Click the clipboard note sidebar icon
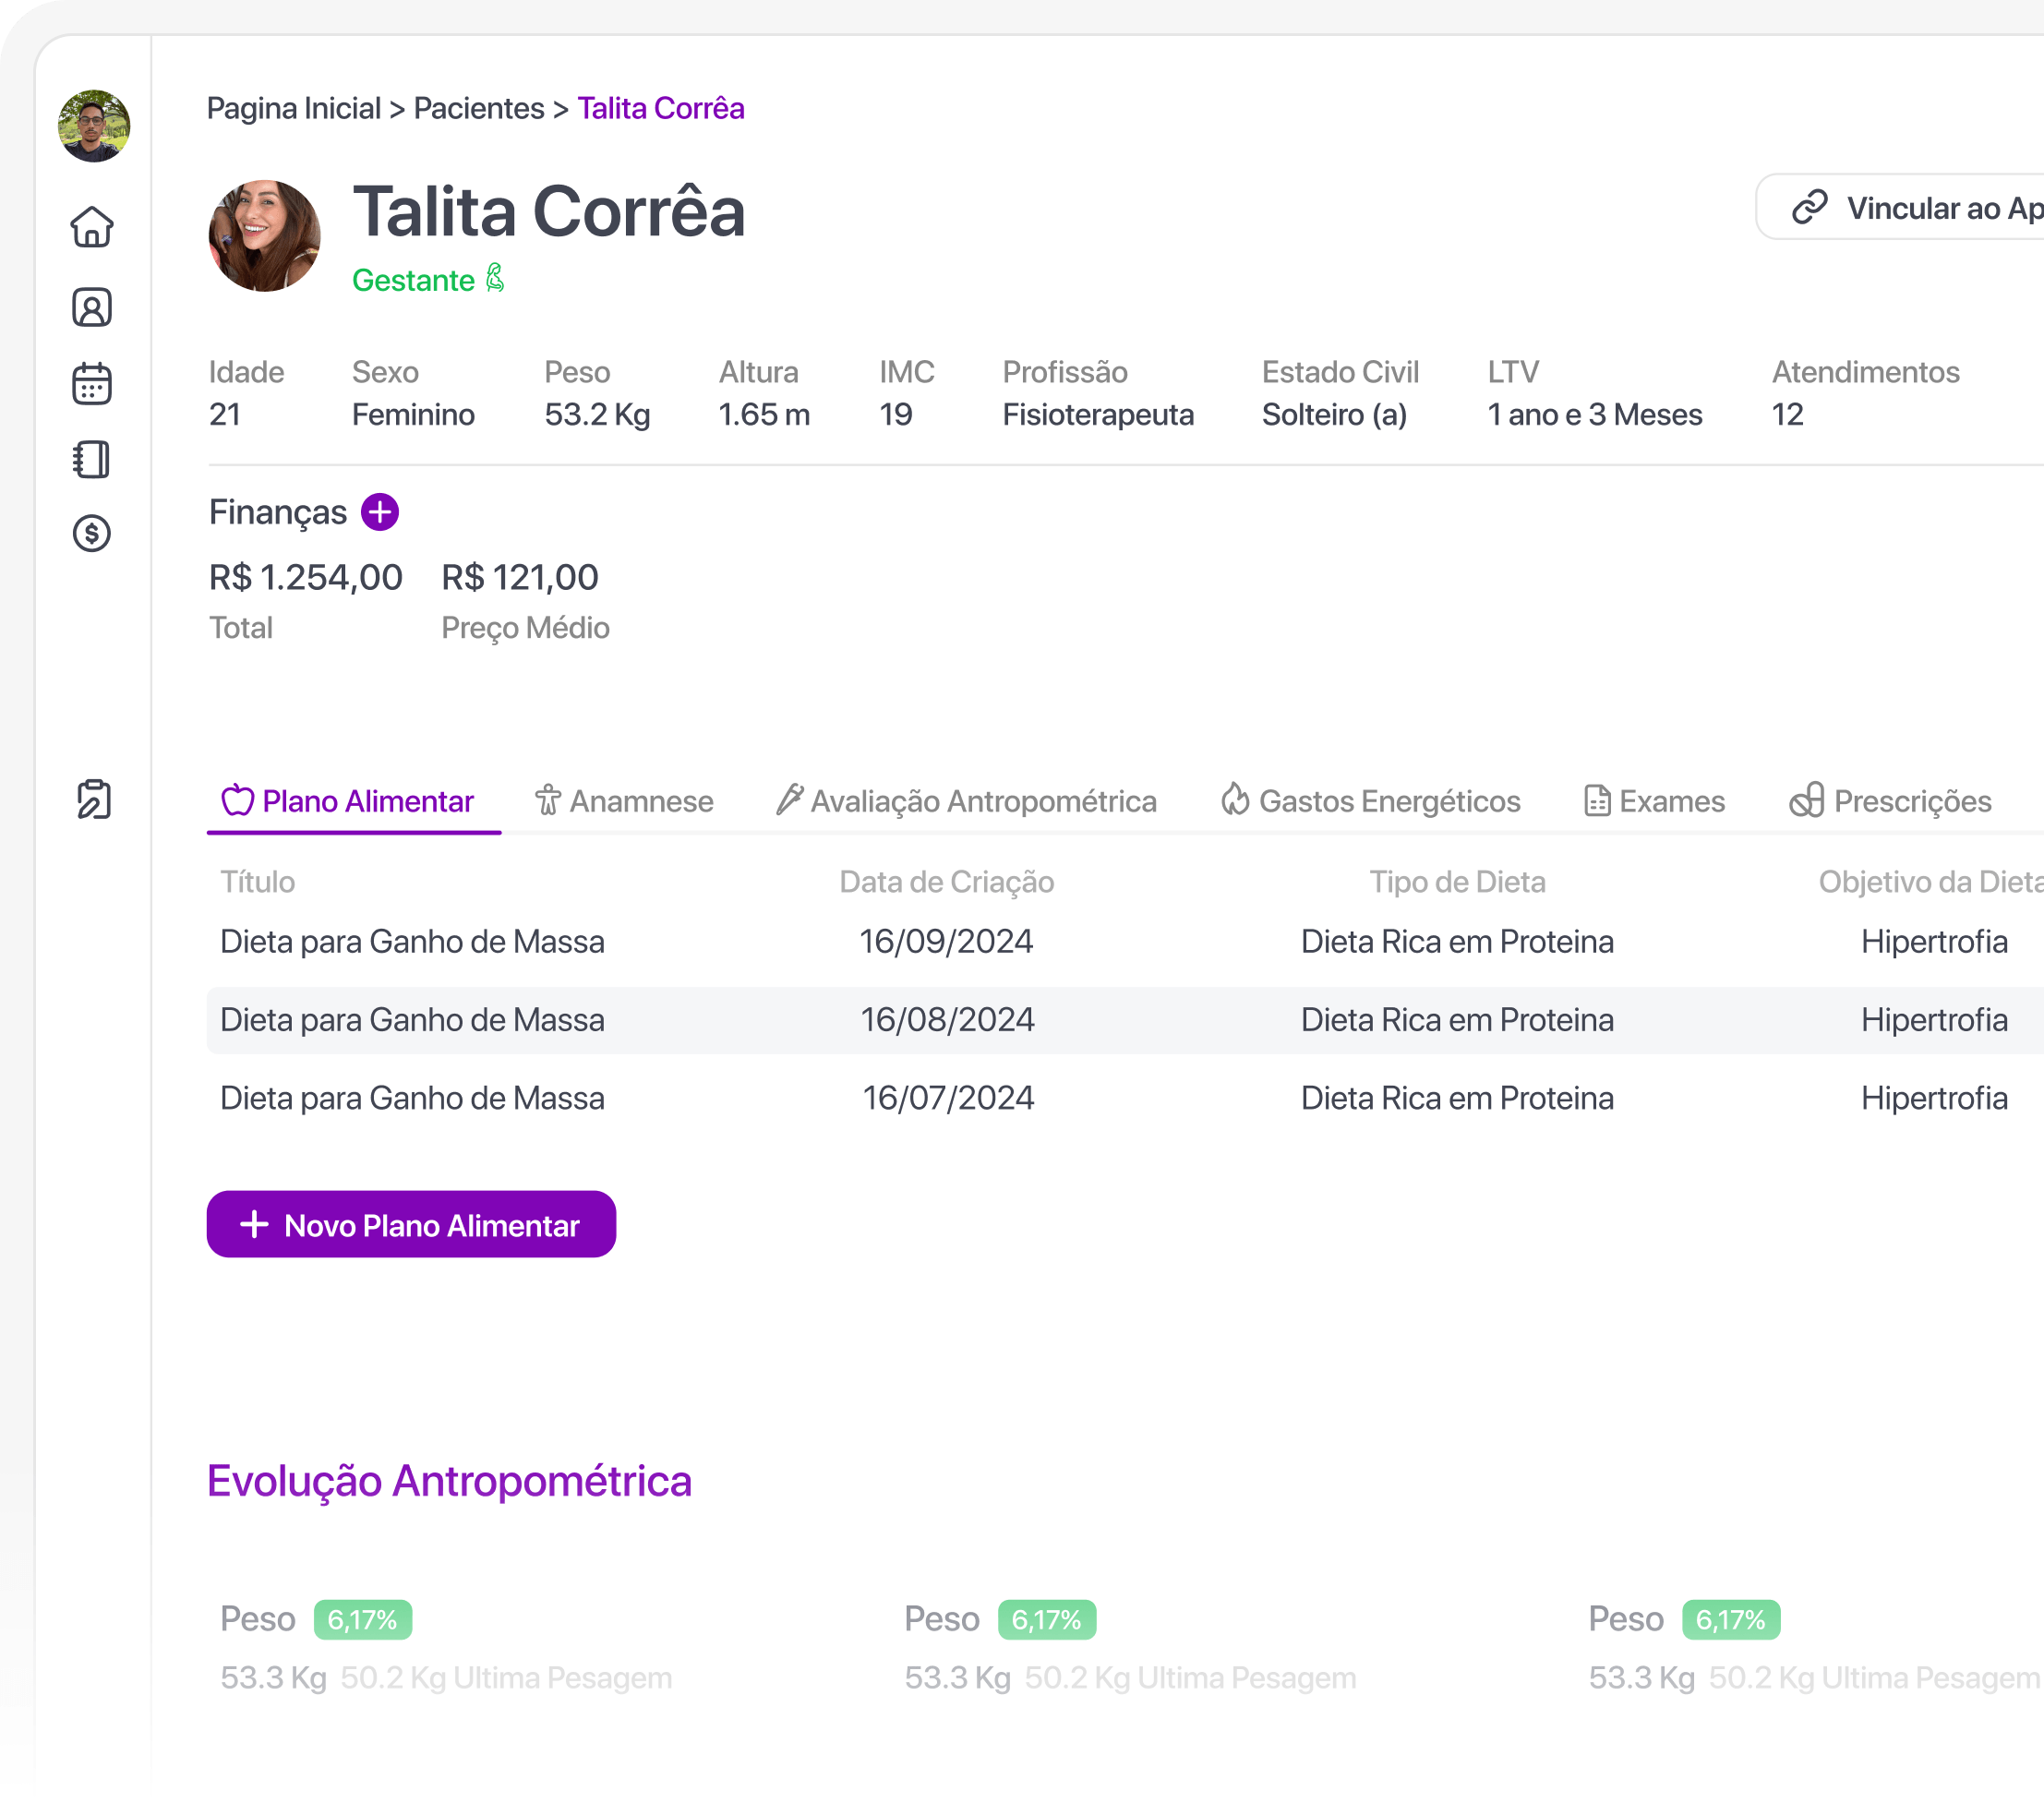 [x=94, y=800]
